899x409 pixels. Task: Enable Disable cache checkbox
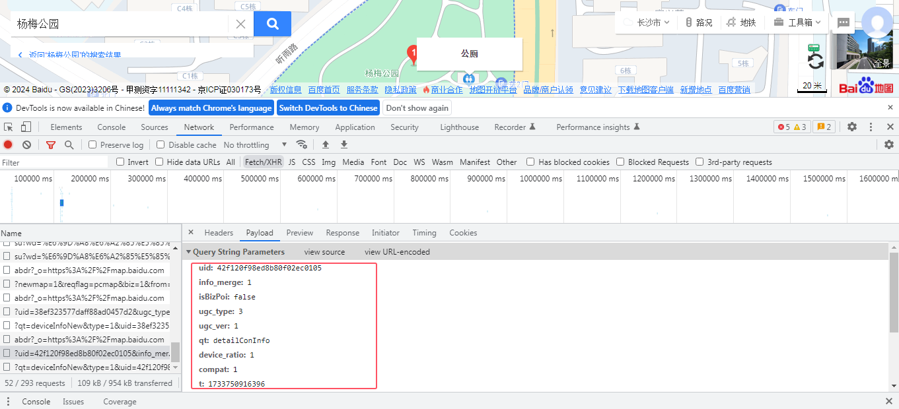(x=161, y=145)
